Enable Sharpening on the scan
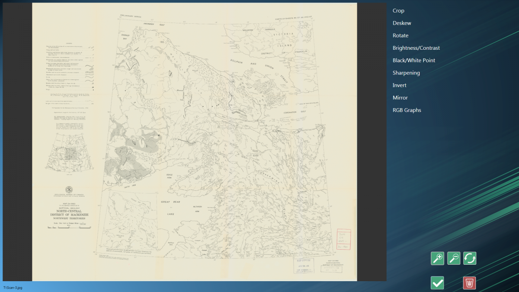 tap(406, 73)
